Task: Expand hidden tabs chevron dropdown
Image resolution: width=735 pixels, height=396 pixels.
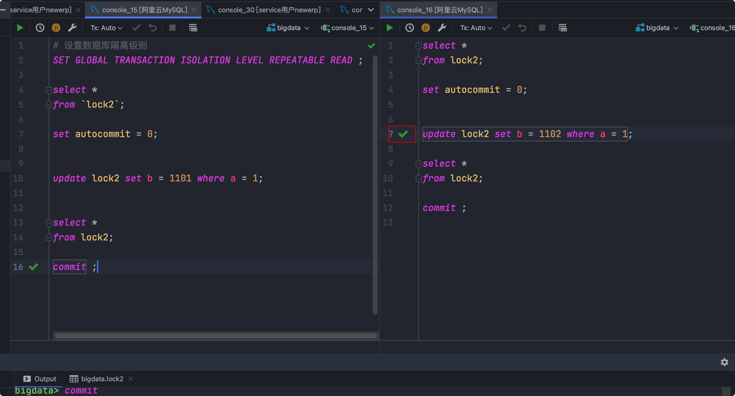Action: point(371,10)
